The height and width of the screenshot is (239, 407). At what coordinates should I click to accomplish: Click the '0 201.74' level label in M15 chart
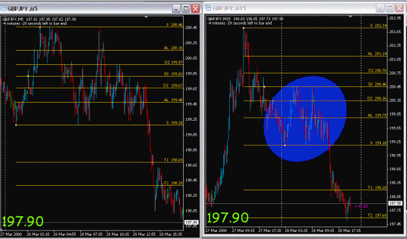378,25
